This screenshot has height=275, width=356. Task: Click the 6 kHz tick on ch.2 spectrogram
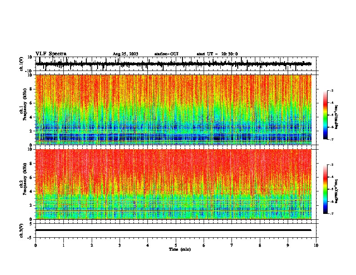31,177
